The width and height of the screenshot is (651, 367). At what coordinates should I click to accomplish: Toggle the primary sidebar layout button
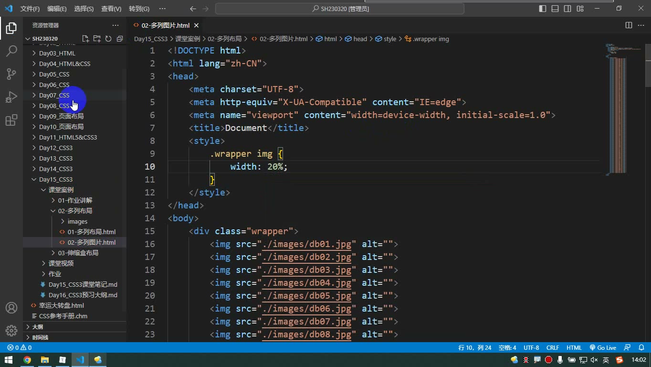point(543,9)
